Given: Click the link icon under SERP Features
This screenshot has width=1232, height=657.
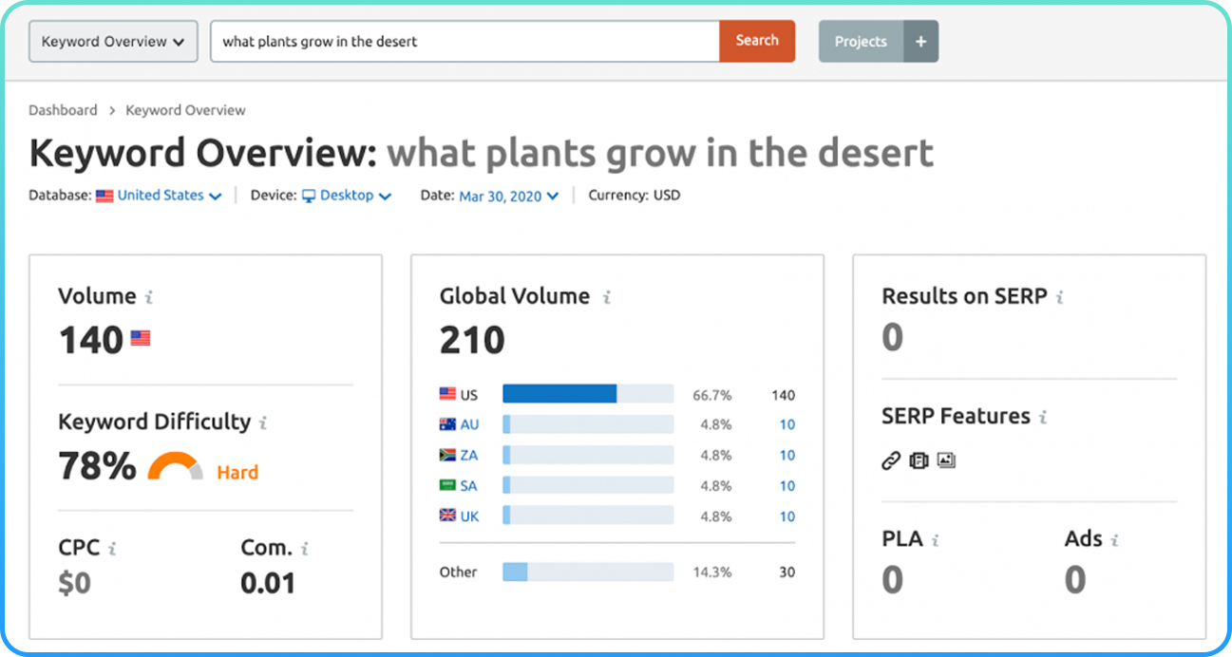Looking at the screenshot, I should tap(890, 460).
